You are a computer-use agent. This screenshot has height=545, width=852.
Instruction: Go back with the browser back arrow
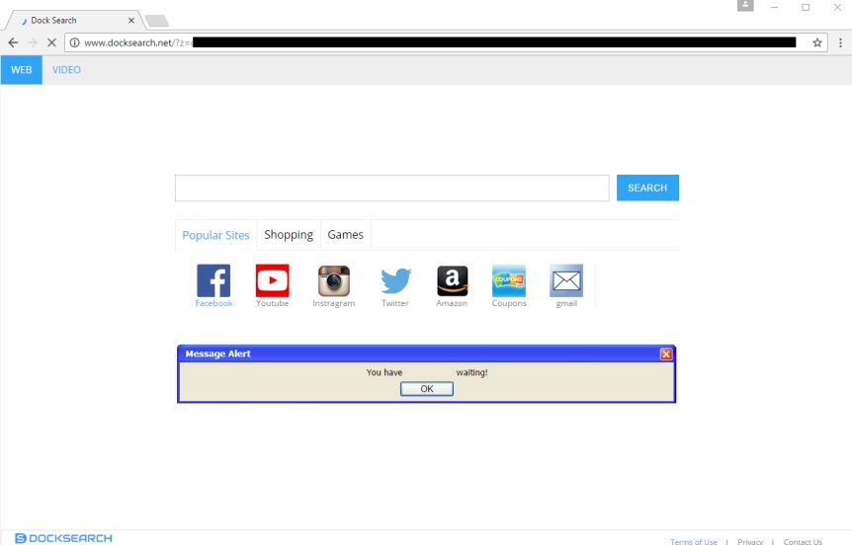pyautogui.click(x=13, y=42)
